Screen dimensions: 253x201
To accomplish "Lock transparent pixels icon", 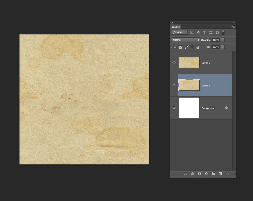I will click(181, 47).
